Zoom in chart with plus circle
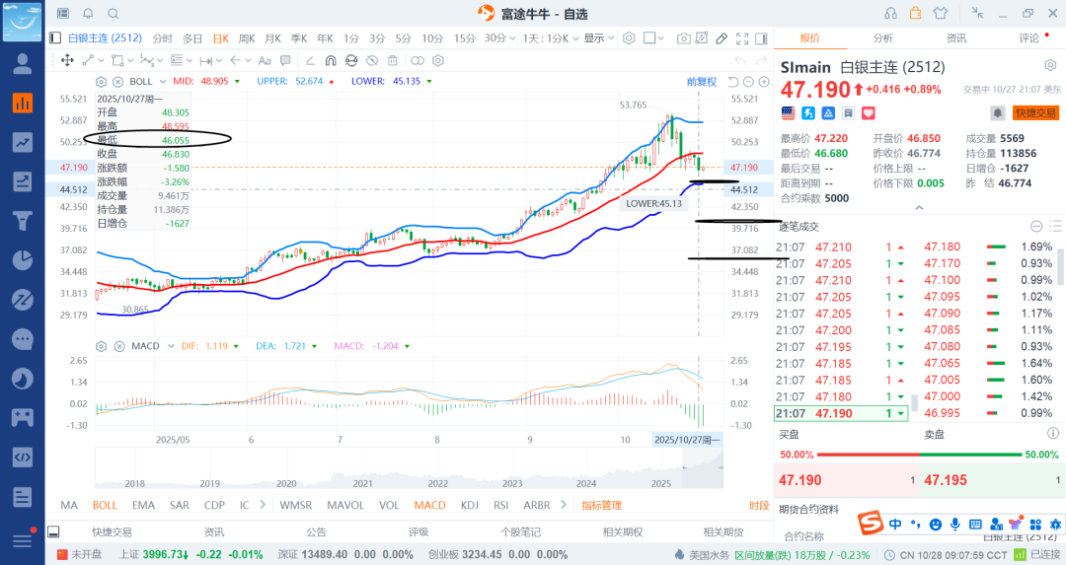 pos(764,82)
